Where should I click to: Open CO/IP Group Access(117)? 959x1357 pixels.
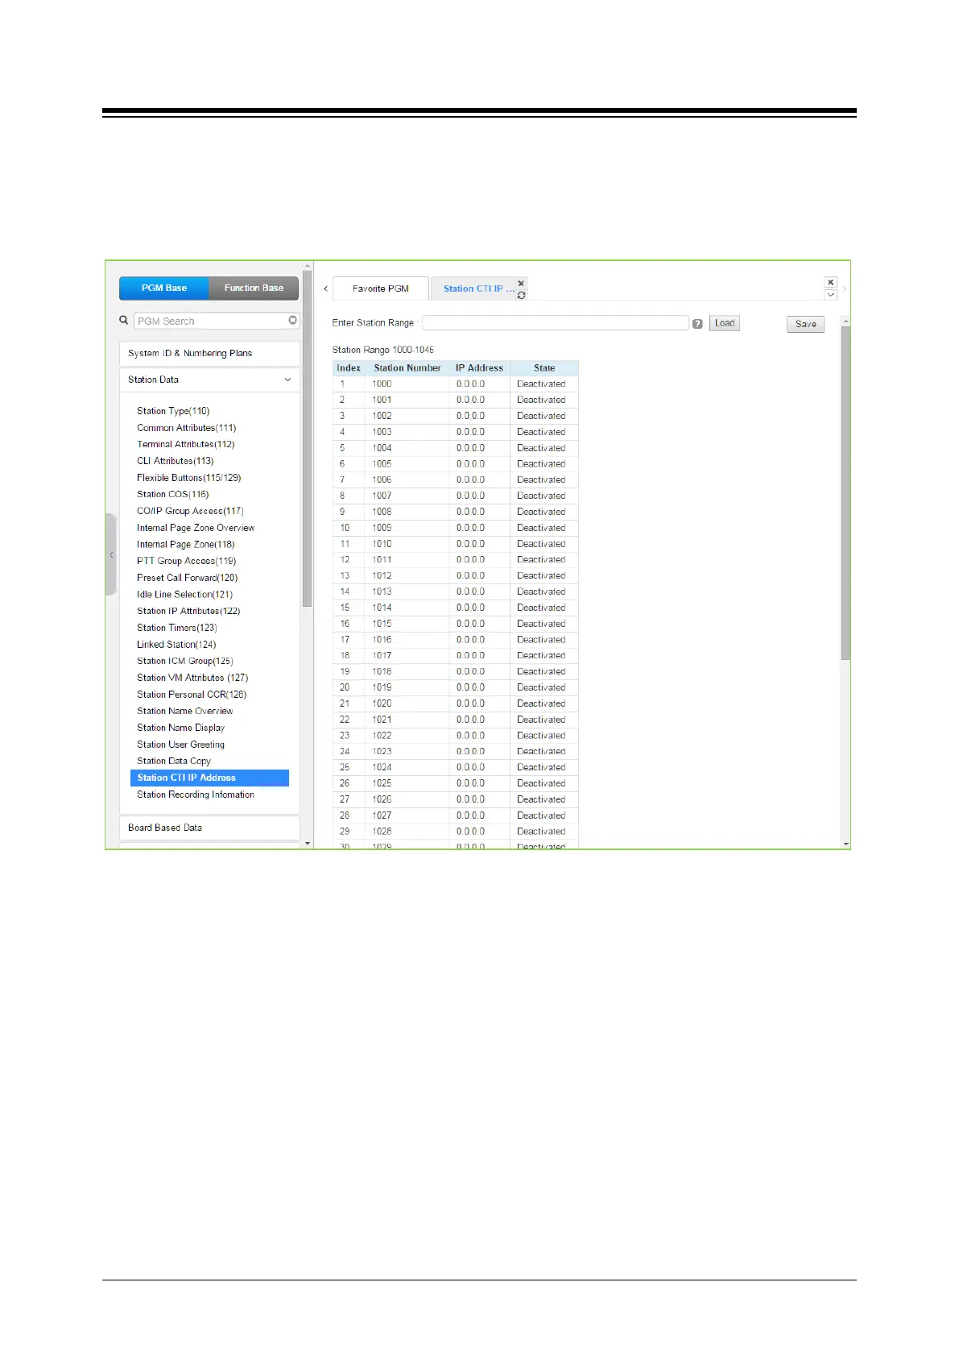pyautogui.click(x=190, y=511)
